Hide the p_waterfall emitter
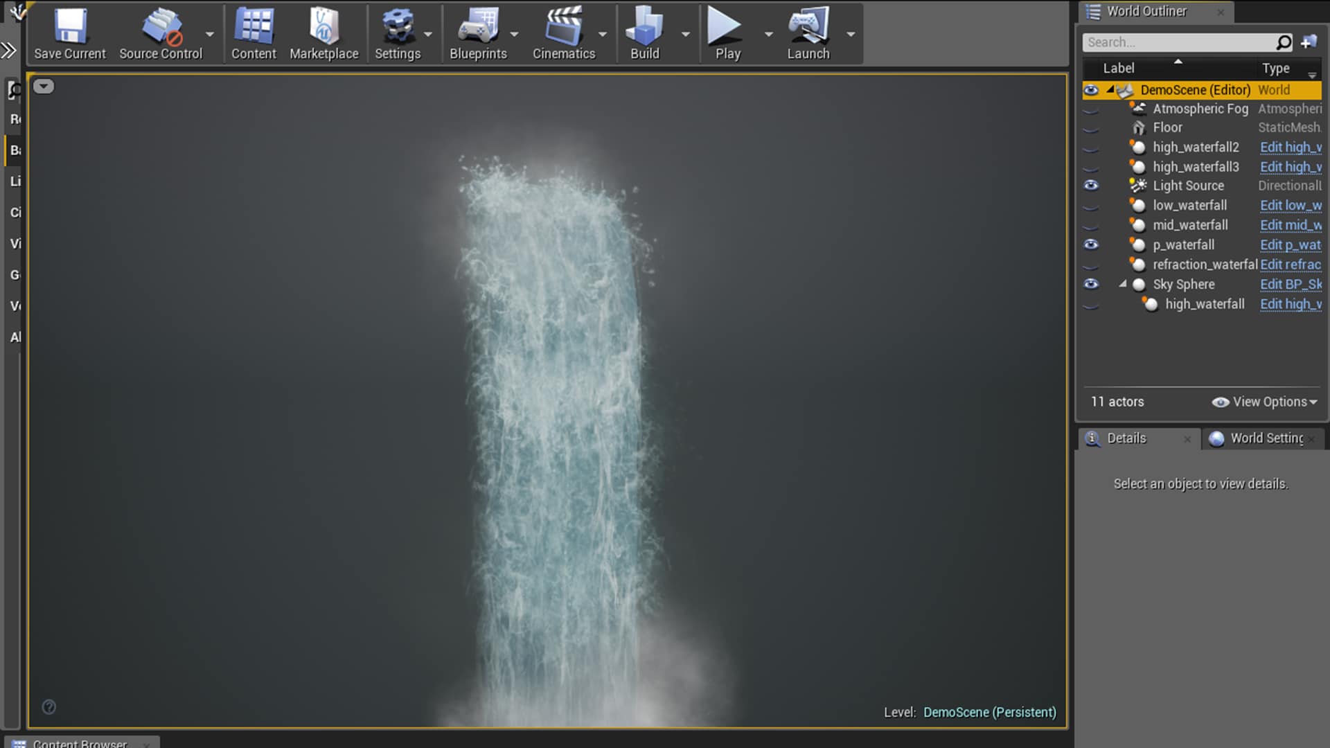Viewport: 1330px width, 748px height. tap(1092, 244)
